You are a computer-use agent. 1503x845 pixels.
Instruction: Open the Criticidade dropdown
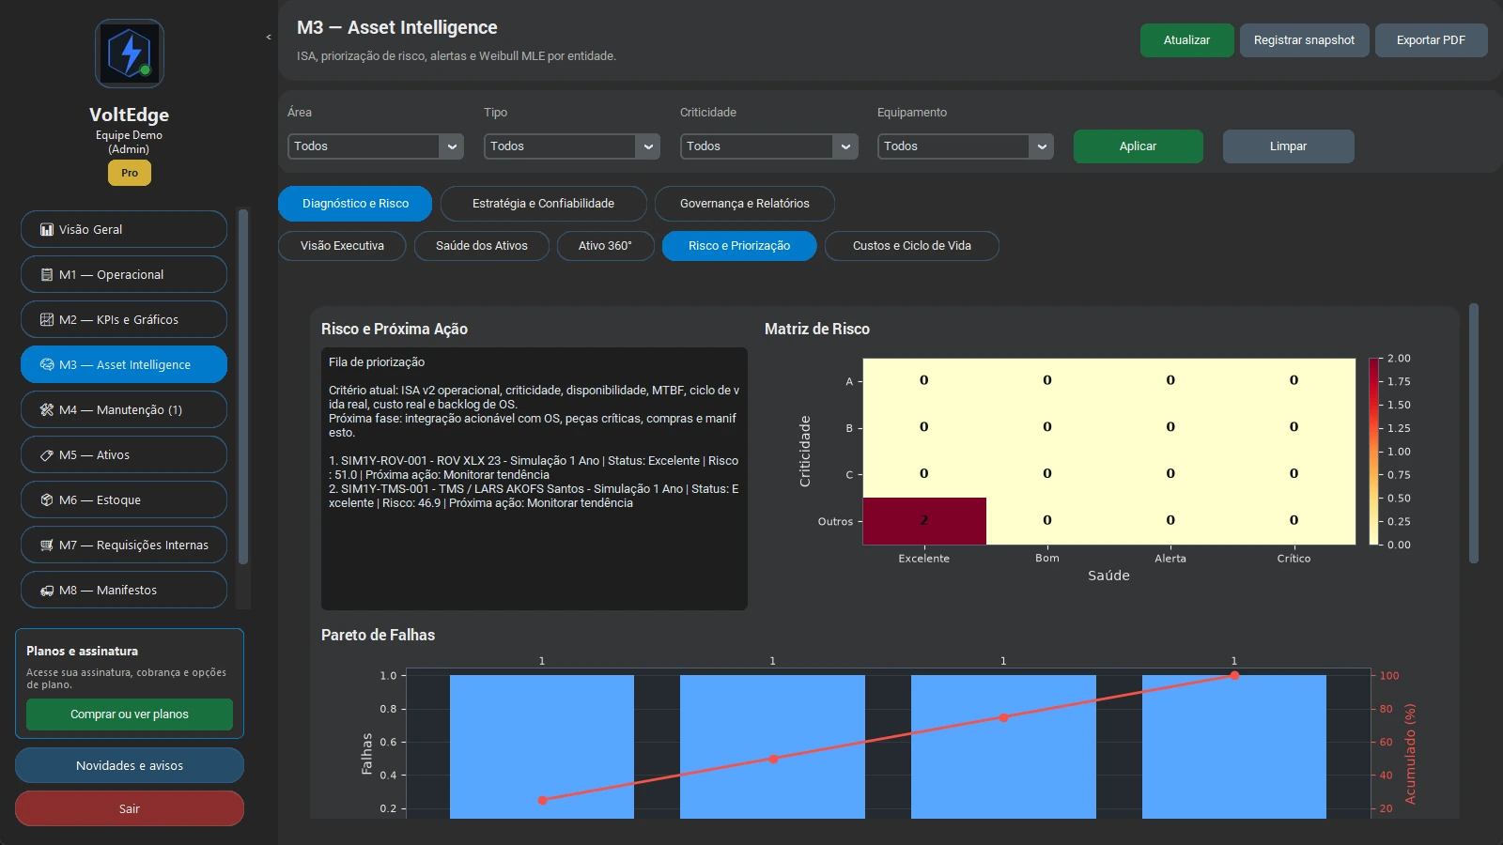click(x=769, y=146)
